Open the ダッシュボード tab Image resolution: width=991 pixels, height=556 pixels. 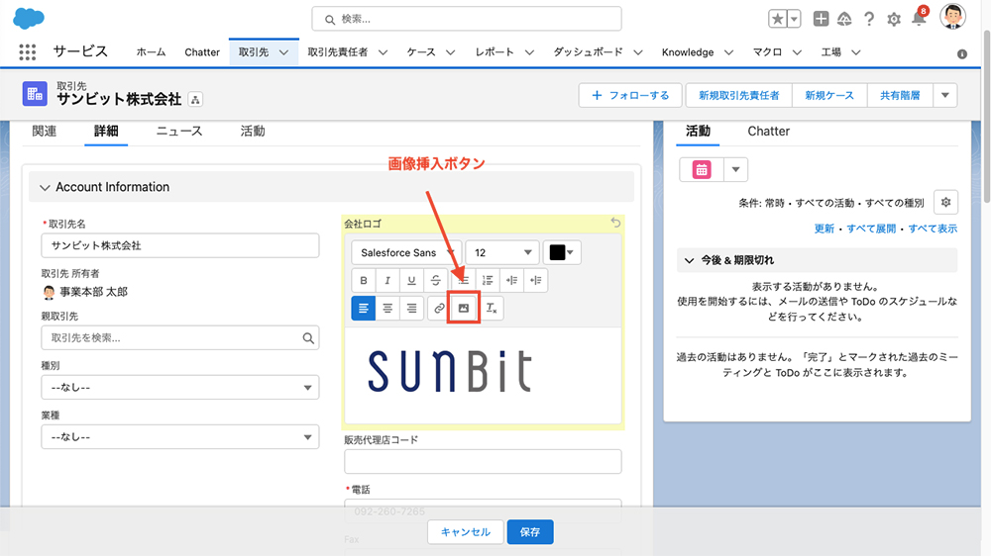pos(589,52)
